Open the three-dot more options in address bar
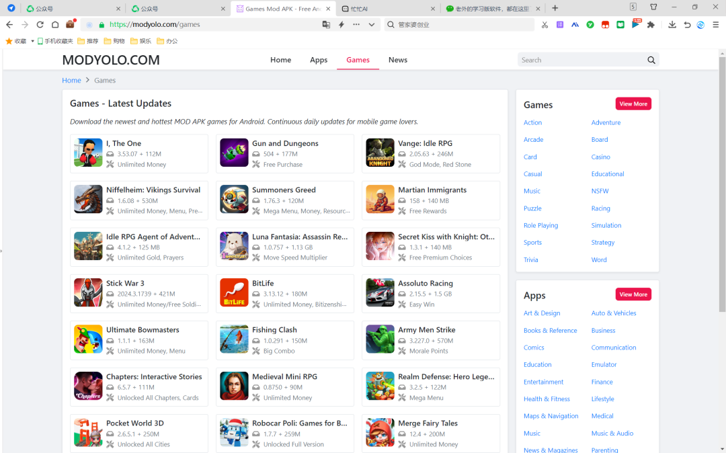Image resolution: width=726 pixels, height=453 pixels. point(356,24)
